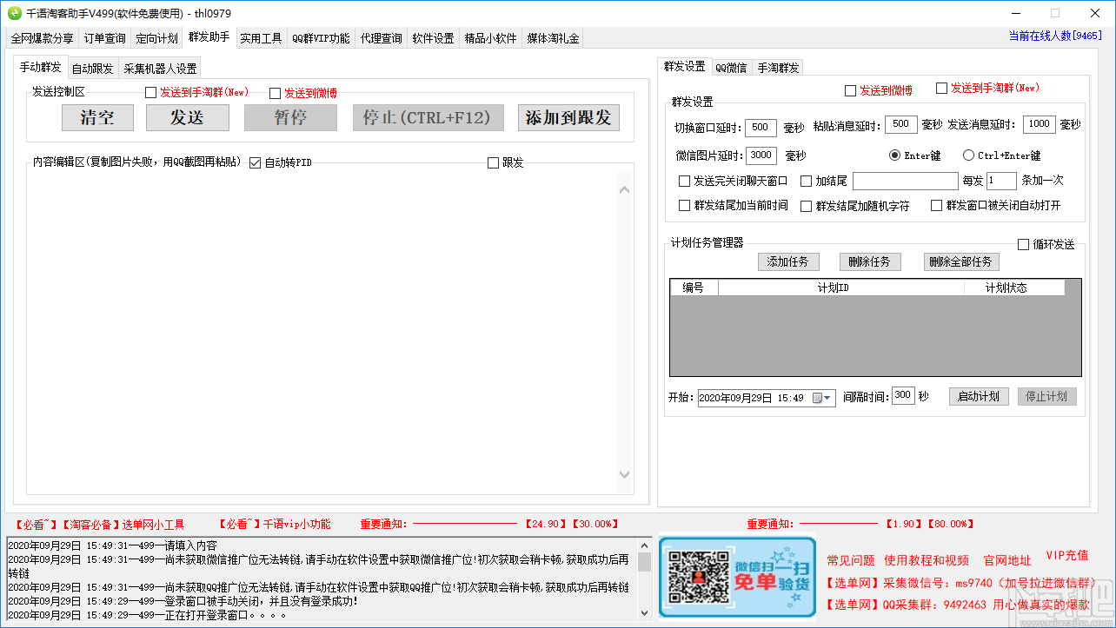Click log panel scrollbar up arrow
The height and width of the screenshot is (628, 1116).
[644, 545]
